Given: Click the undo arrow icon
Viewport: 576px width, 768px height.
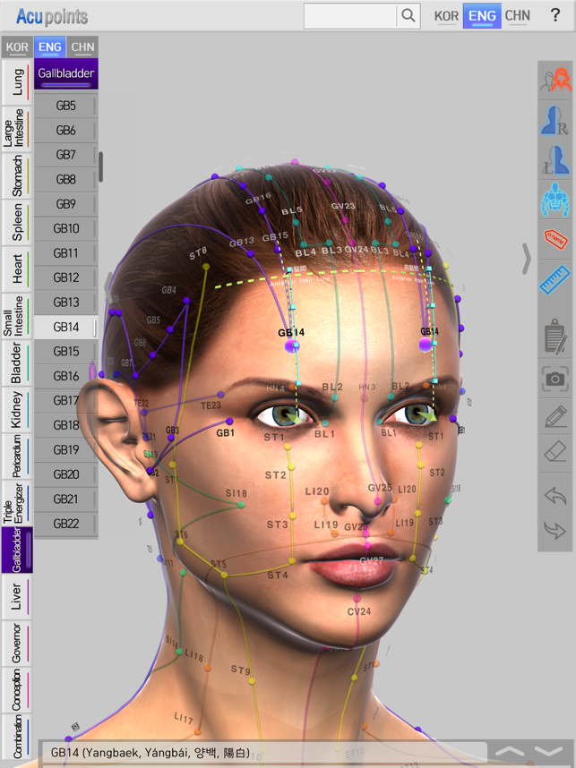Looking at the screenshot, I should coord(555,494).
